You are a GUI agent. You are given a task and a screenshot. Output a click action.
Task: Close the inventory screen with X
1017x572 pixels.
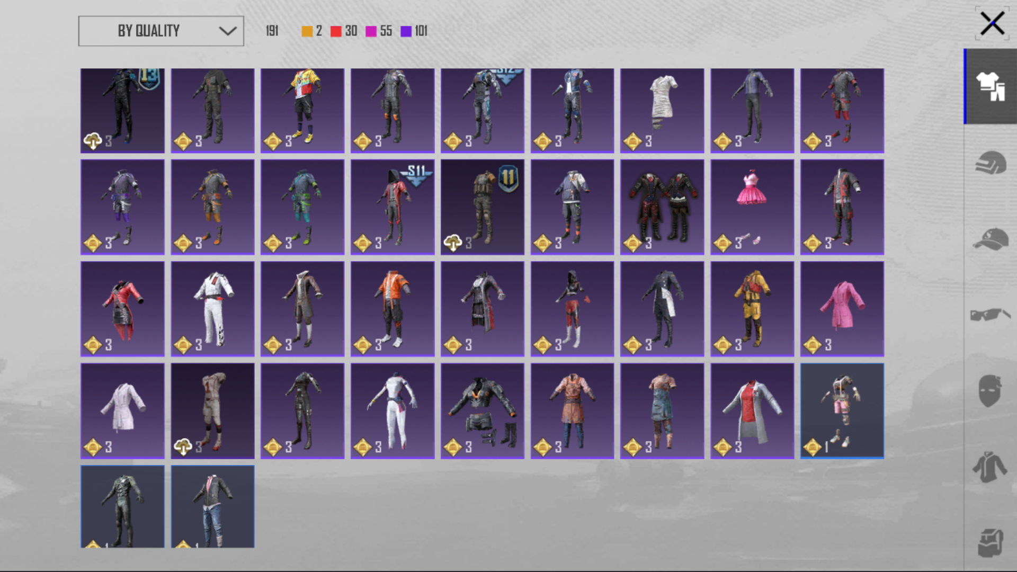tap(992, 24)
